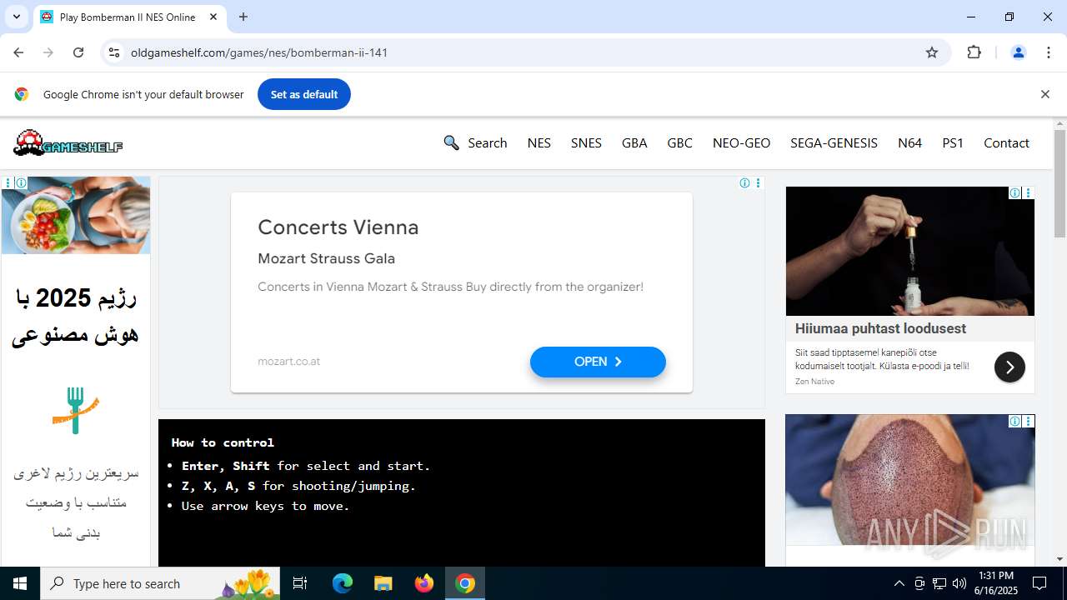
Task: View site information icon in address bar
Action: (x=114, y=52)
